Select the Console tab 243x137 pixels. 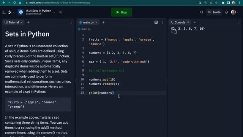[x=178, y=22]
